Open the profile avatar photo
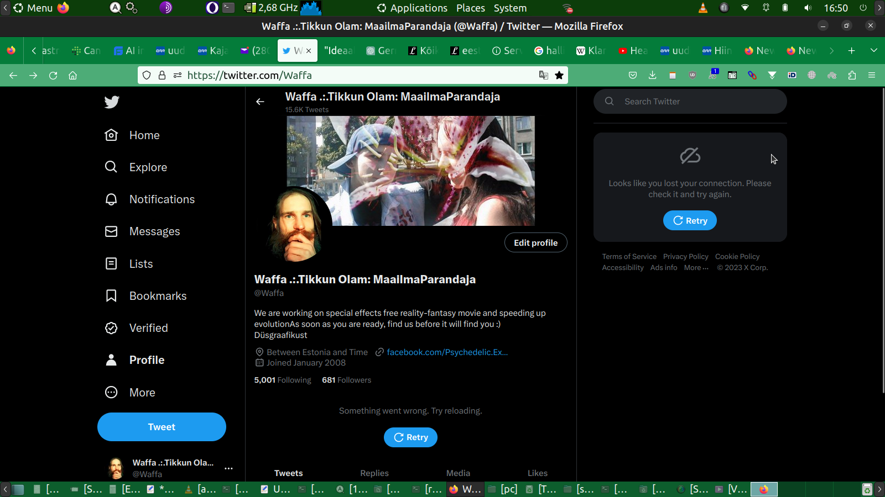 click(296, 225)
